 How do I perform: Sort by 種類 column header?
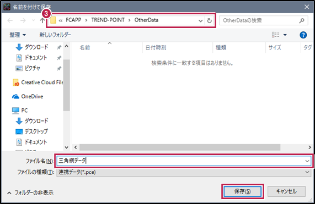click(221, 48)
